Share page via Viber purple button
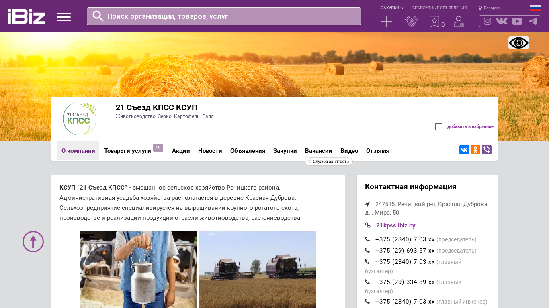549x308 pixels. click(x=487, y=150)
